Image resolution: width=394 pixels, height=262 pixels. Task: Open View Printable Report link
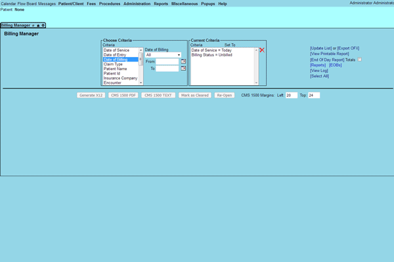point(330,54)
